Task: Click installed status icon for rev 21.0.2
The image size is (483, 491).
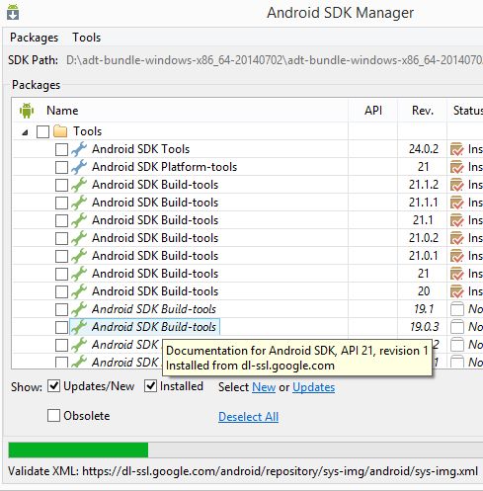Action: (x=457, y=238)
